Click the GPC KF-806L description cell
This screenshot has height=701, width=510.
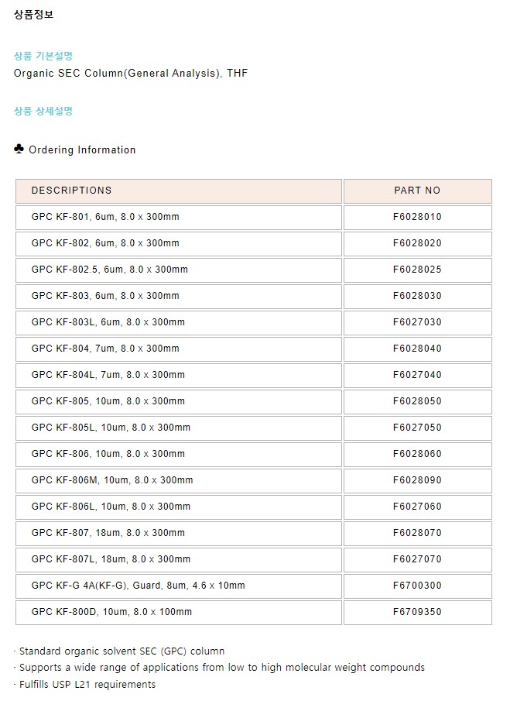[x=111, y=507]
